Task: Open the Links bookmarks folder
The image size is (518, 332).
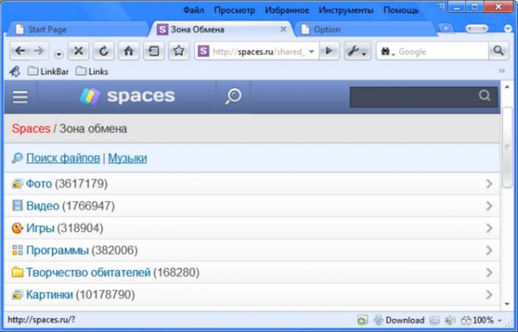Action: coord(92,72)
